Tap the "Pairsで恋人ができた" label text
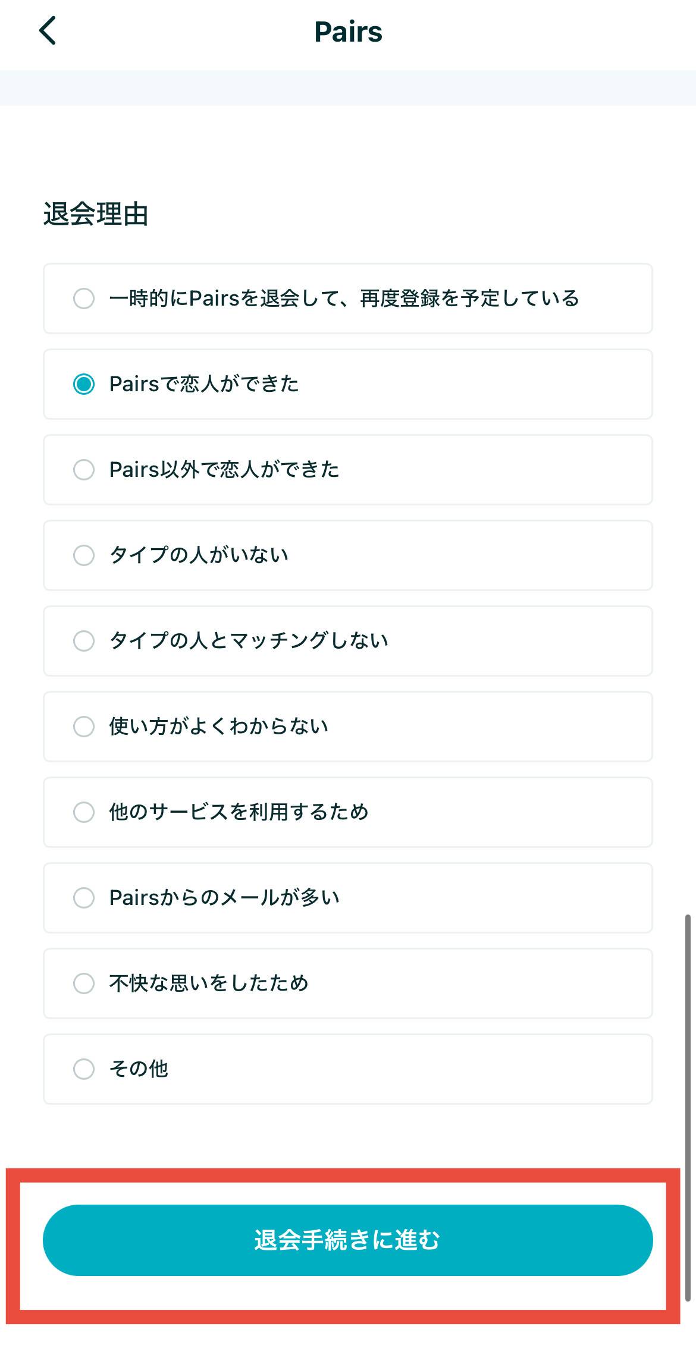This screenshot has height=1364, width=696. point(204,384)
